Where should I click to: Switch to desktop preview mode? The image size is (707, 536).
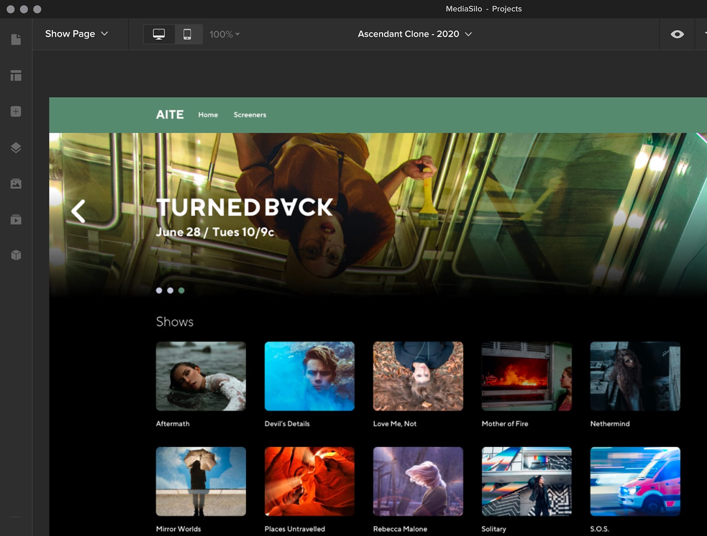click(159, 34)
